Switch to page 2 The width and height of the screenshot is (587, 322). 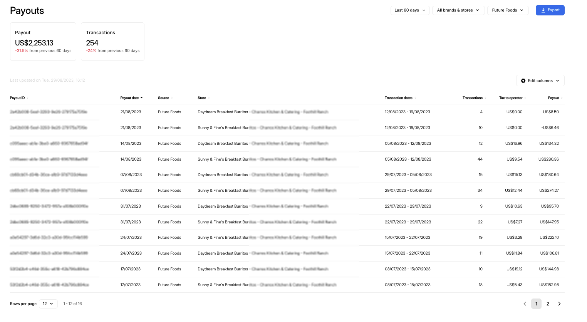click(548, 304)
